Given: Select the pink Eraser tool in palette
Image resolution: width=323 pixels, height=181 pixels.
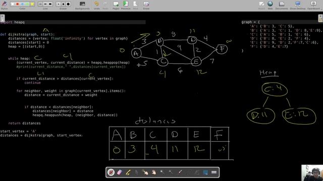Looking at the screenshot, I should point(120,172).
